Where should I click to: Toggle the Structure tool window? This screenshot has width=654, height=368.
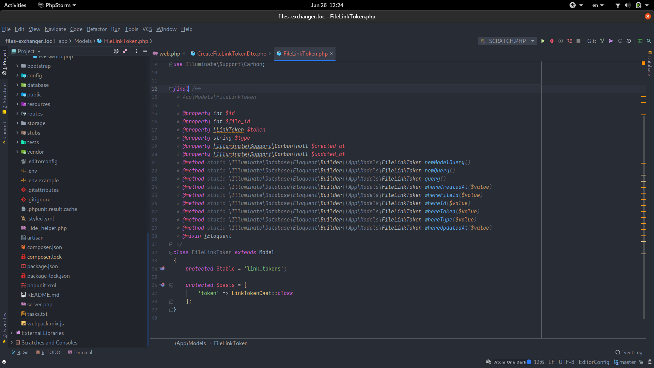(4, 98)
